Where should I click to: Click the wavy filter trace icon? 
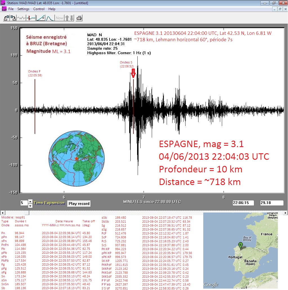(21, 18)
